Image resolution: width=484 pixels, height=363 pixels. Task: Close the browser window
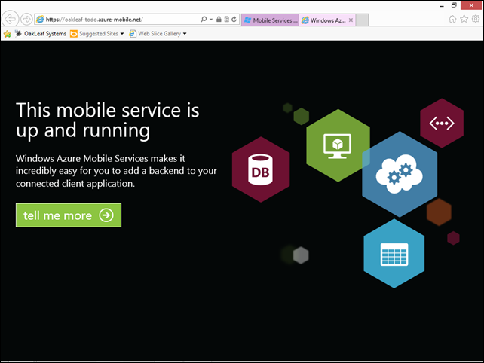click(471, 5)
